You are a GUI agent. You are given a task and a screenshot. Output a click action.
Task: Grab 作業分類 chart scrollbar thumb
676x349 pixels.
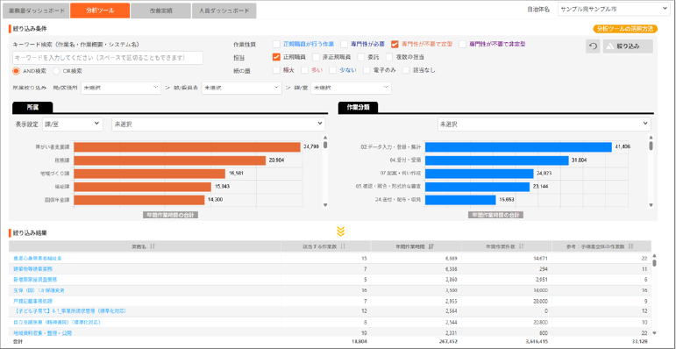[651, 146]
